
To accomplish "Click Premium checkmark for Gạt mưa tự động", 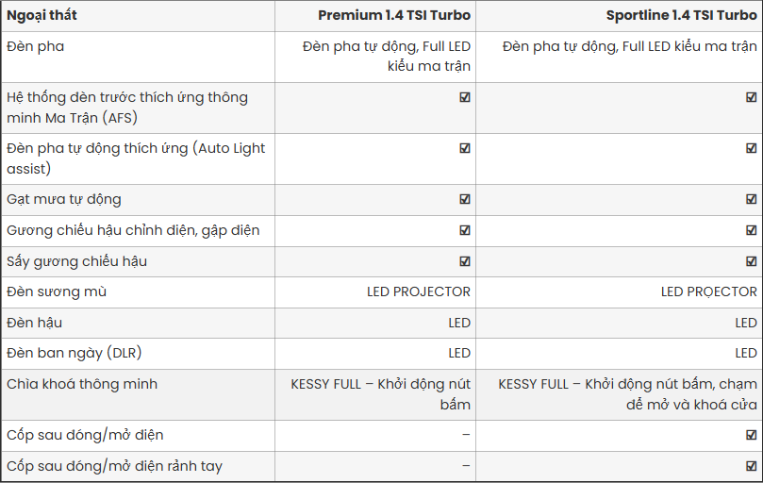I will point(465,199).
